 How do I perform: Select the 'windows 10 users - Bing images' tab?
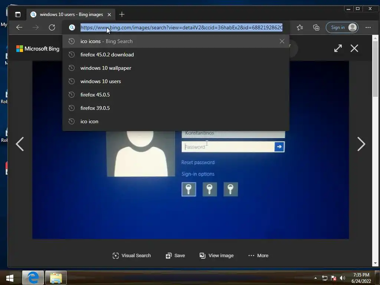coord(71,14)
